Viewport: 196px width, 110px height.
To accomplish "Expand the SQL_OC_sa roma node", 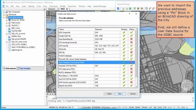I will coord(7,34).
